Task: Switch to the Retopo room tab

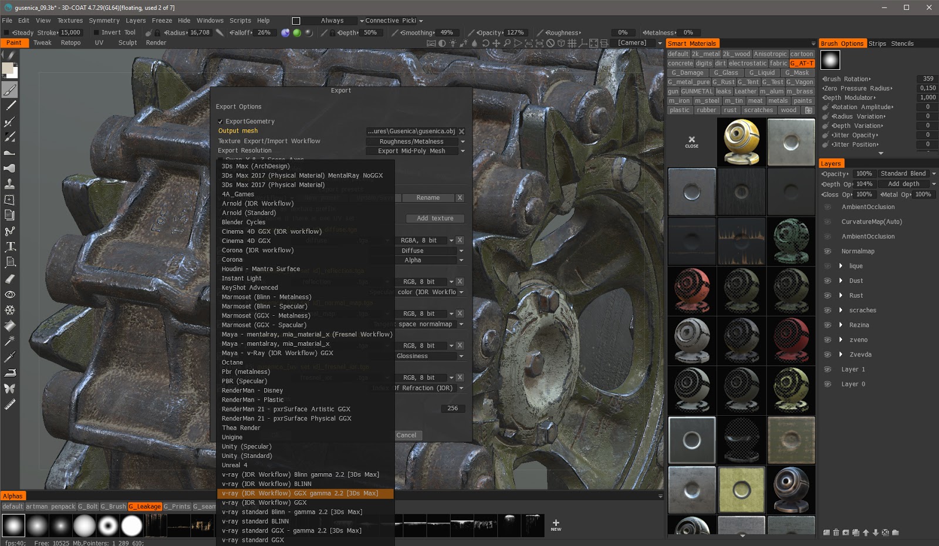Action: point(70,43)
